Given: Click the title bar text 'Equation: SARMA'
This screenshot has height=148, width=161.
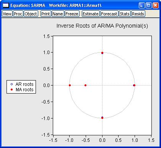Looking at the screenshot, I should click(x=28, y=5).
